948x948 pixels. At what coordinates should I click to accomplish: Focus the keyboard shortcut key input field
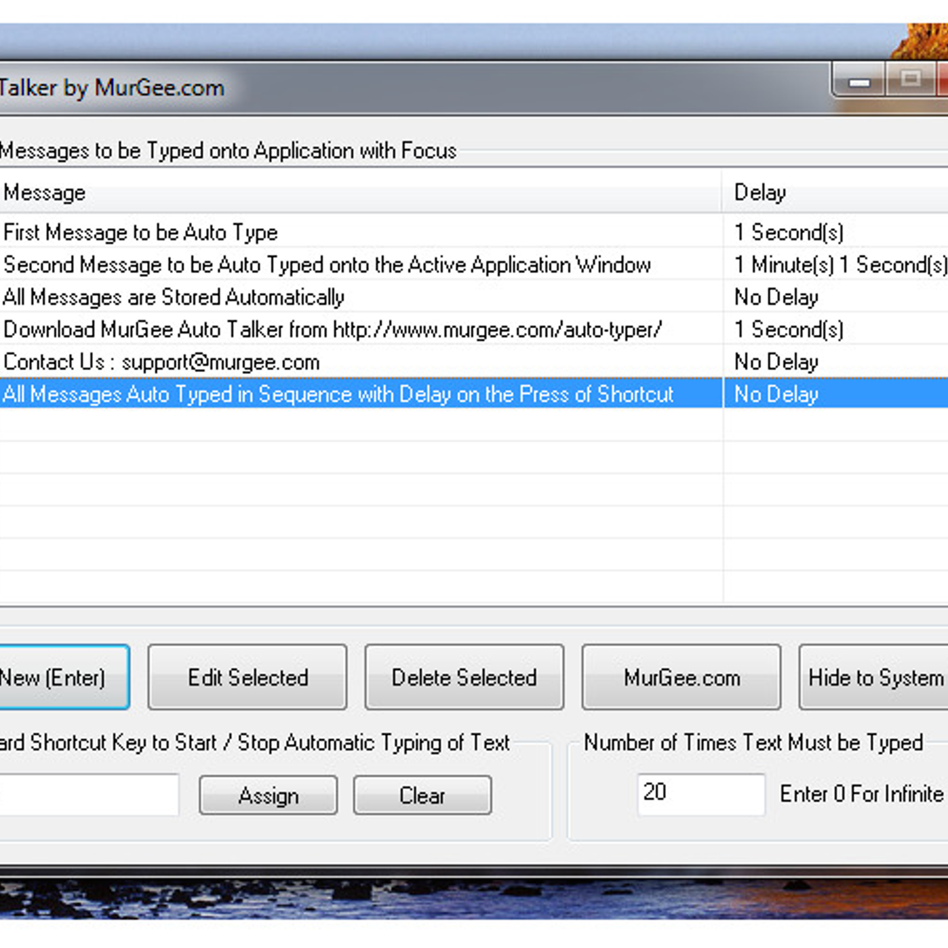pos(89,795)
